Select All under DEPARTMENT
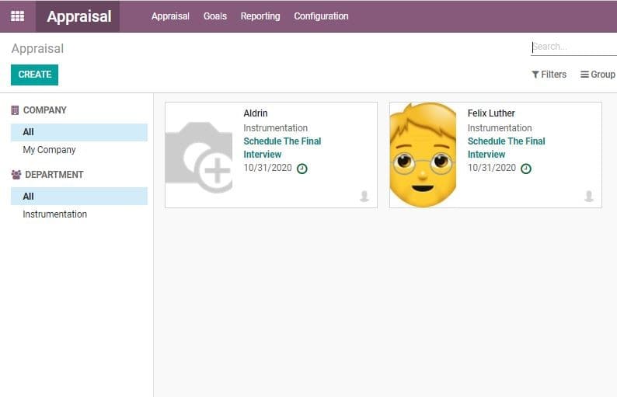617x397 pixels. (x=79, y=197)
